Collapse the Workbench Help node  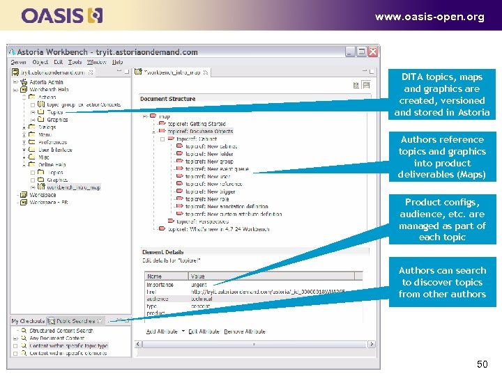(x=15, y=90)
